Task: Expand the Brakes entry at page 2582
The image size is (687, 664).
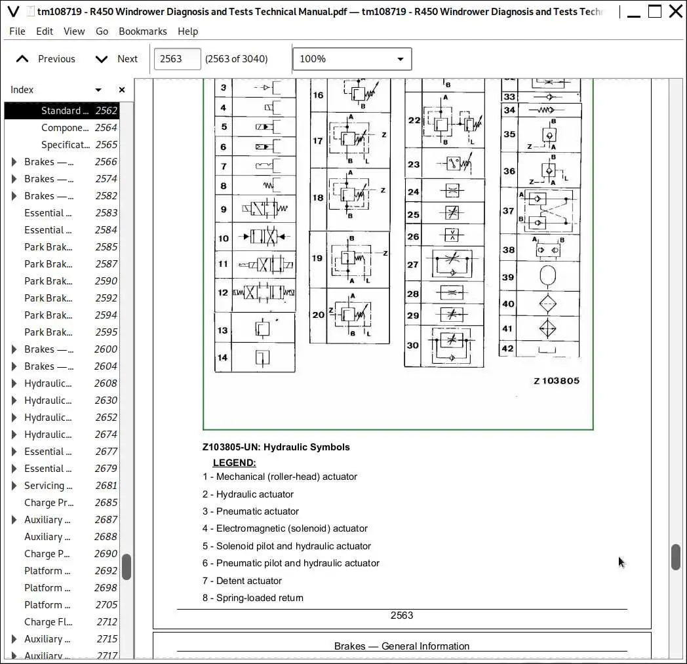Action: click(14, 196)
